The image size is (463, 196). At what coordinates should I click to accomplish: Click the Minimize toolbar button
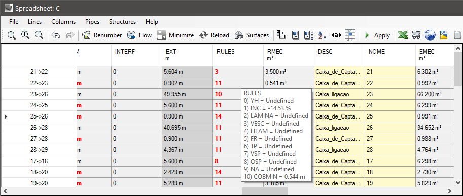175,35
